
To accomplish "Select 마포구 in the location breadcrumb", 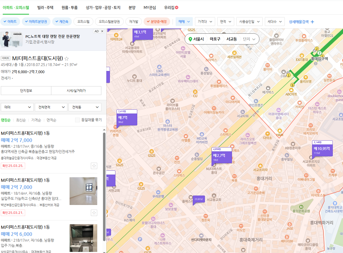I will (x=215, y=39).
